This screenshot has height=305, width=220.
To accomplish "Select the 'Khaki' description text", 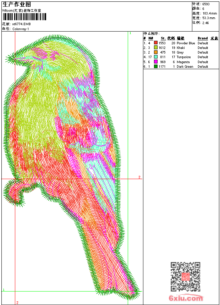I will point(181,48).
